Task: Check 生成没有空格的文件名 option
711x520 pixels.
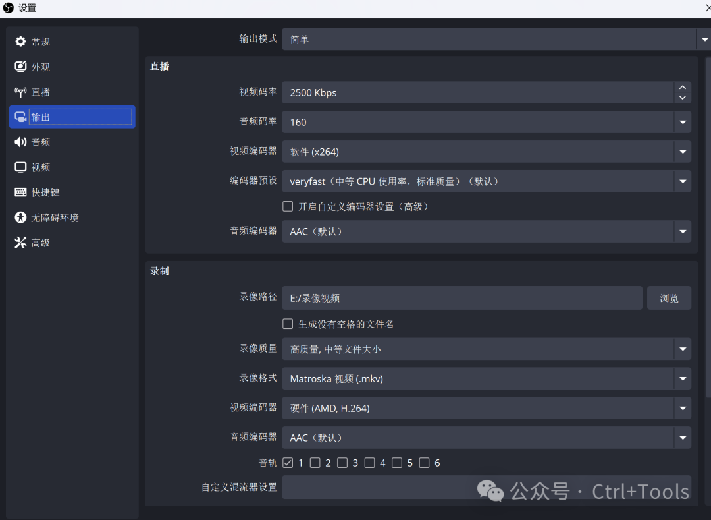Action: [288, 324]
